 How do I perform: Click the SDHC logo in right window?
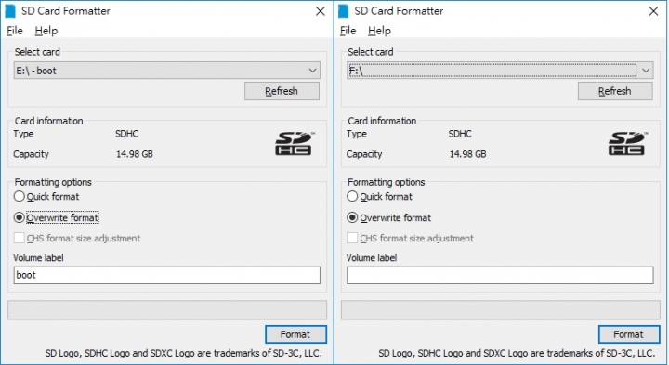coord(627,144)
